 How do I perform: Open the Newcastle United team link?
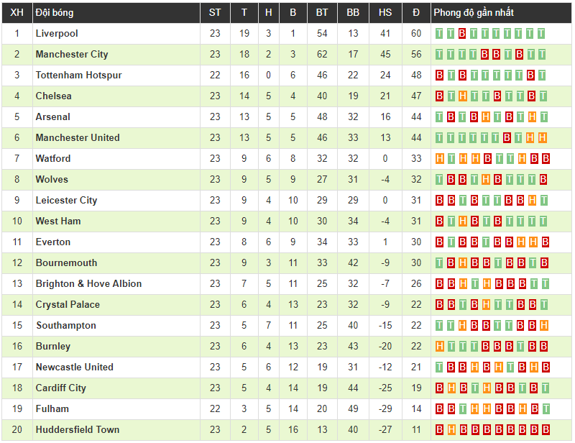75,367
